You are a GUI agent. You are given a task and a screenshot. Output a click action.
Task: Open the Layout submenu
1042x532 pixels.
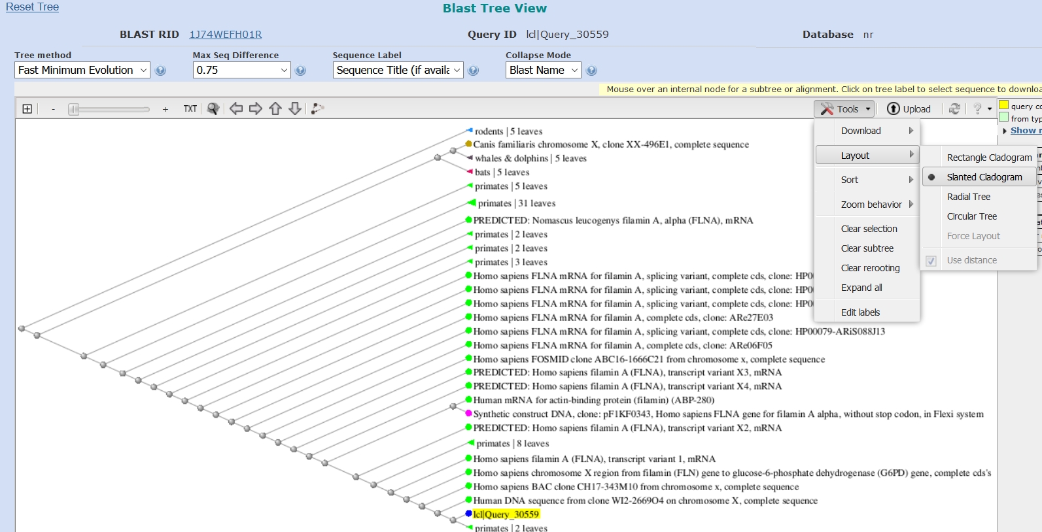867,156
